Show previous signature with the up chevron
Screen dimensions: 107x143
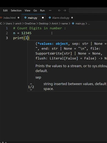pyautogui.click(x=31, y=84)
